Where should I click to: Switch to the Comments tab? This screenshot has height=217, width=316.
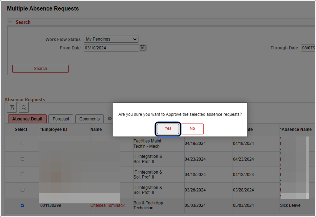90,119
